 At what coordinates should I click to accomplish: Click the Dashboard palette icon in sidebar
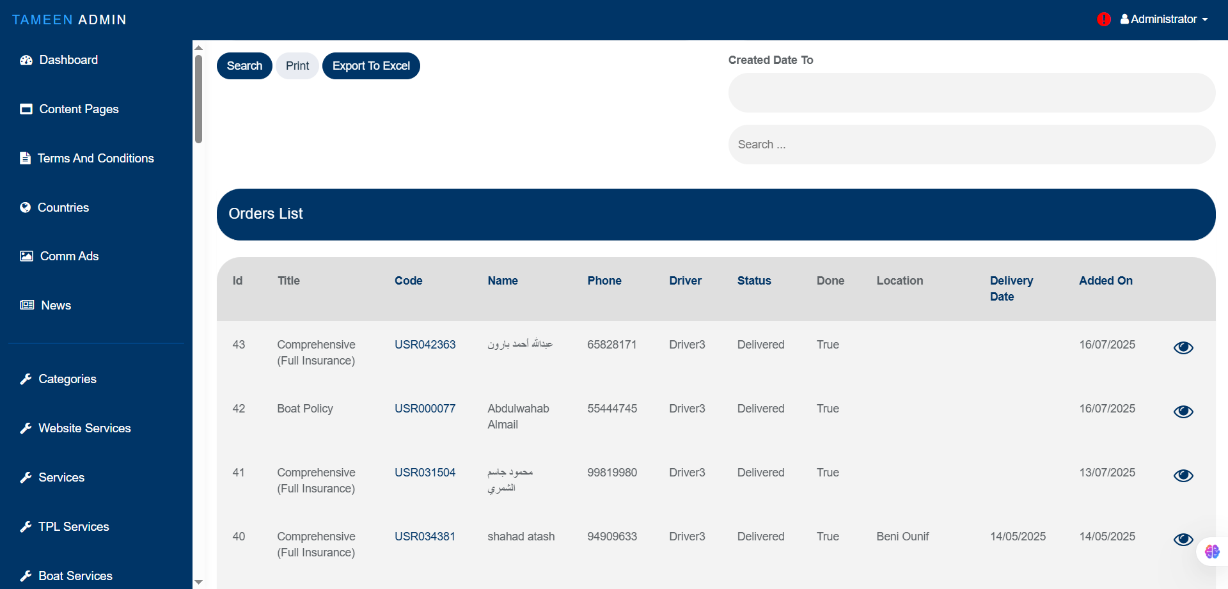pyautogui.click(x=26, y=60)
